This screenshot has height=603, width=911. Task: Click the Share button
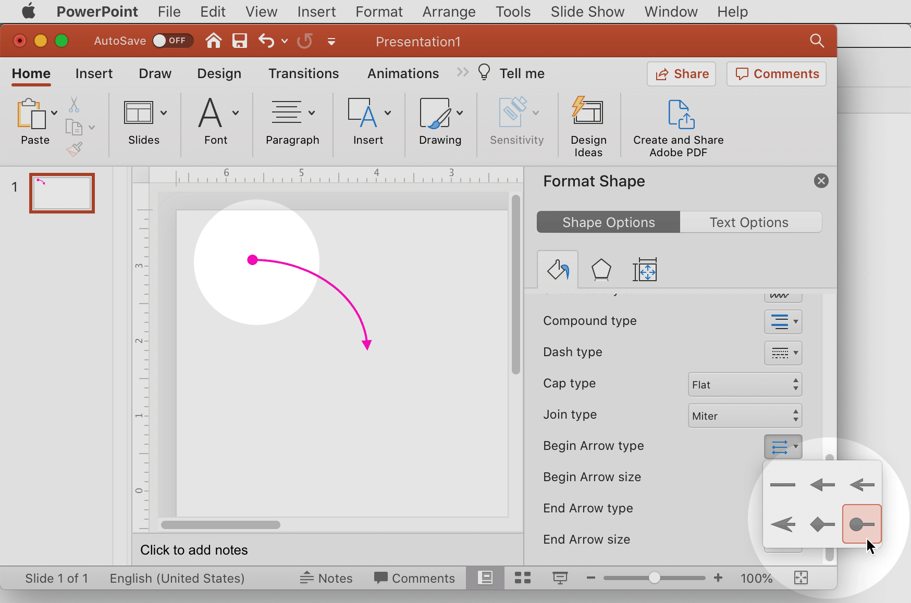coord(682,74)
